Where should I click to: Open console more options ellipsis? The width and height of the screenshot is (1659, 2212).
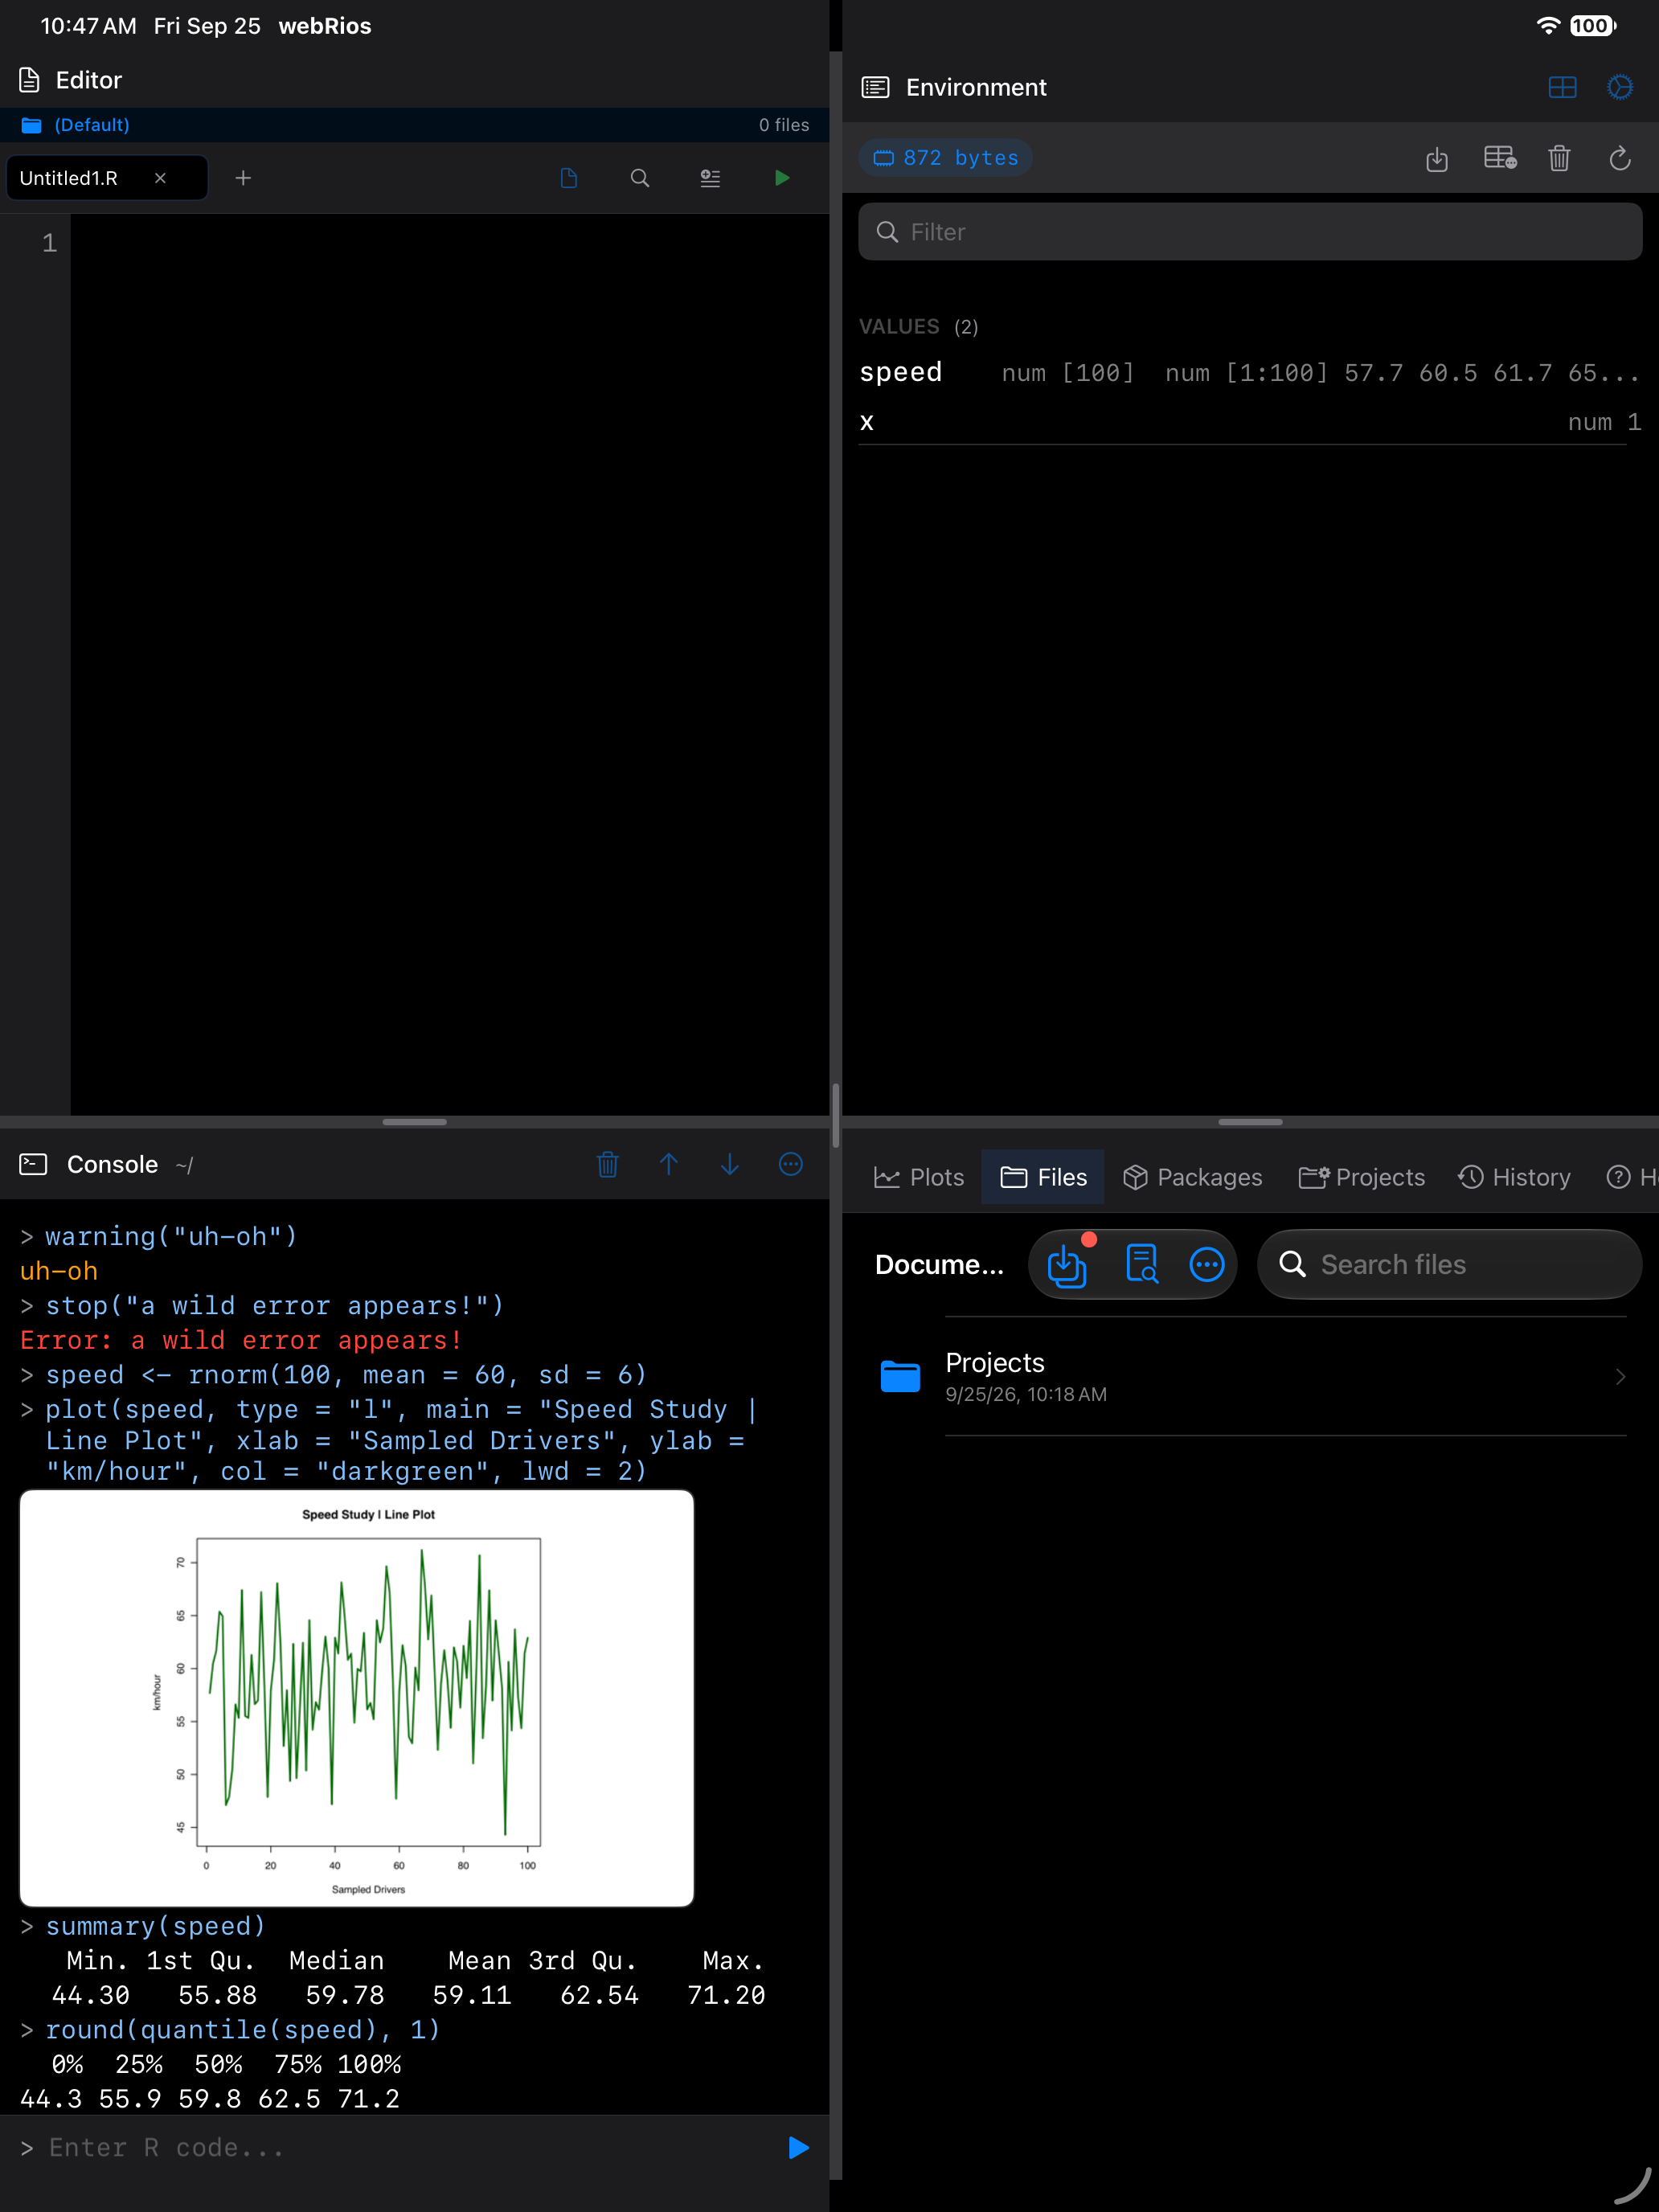(x=791, y=1164)
